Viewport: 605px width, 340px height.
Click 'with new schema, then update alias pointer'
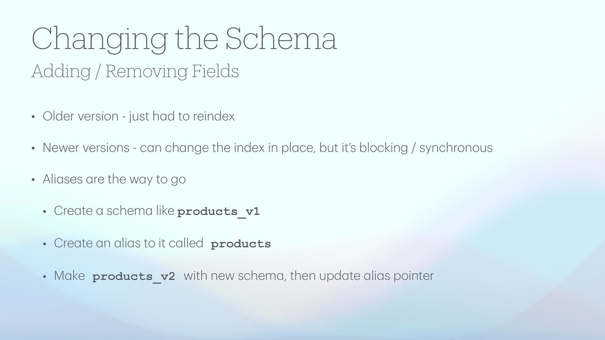tap(308, 276)
